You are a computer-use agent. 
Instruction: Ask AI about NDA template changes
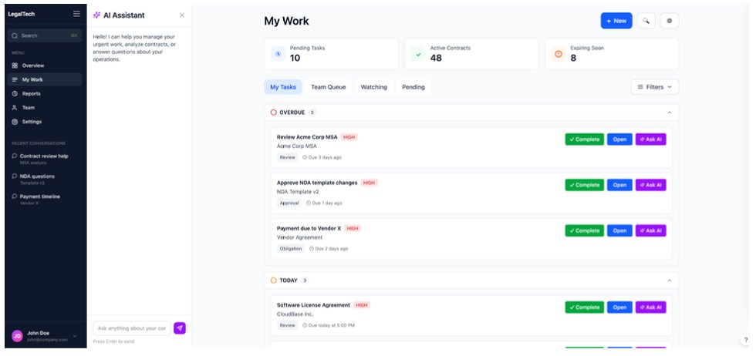pyautogui.click(x=651, y=185)
